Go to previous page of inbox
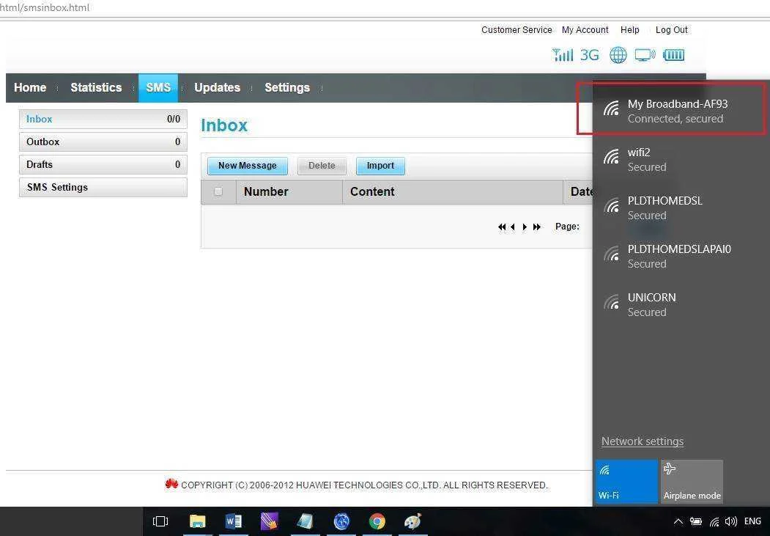 513,227
